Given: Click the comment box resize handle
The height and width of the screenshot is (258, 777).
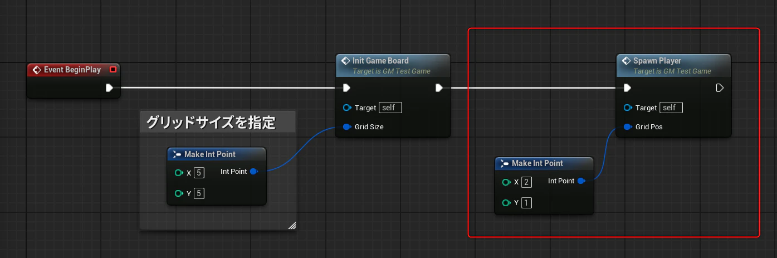Looking at the screenshot, I should point(292,225).
